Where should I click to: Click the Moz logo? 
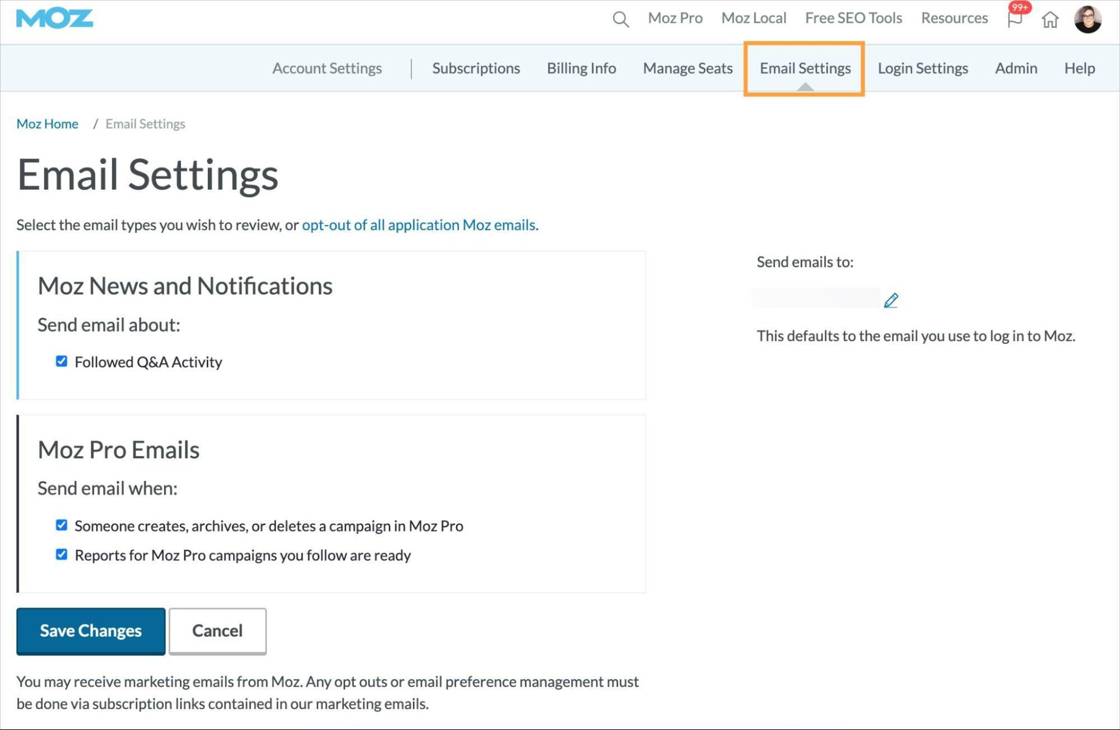pos(54,18)
